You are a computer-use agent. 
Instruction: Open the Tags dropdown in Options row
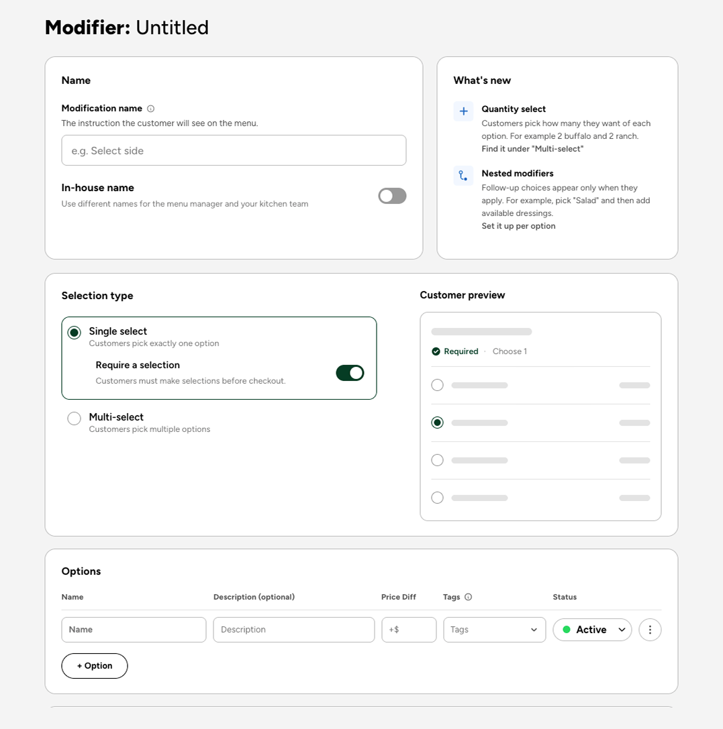click(495, 630)
